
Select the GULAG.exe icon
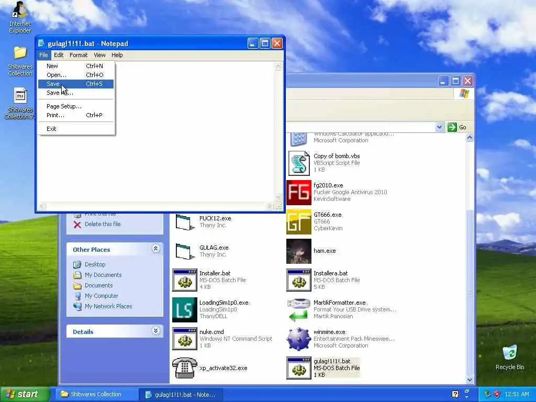[x=185, y=251]
